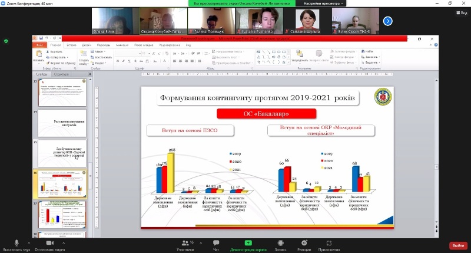
Task: Switch to Рецензирование ribbon tab
Action: click(x=170, y=45)
